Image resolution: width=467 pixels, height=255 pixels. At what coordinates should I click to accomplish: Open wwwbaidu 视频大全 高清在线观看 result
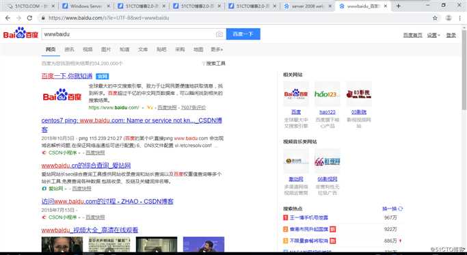[90, 230]
